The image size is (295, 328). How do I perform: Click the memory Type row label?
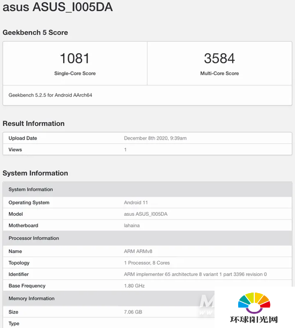[x=14, y=324]
